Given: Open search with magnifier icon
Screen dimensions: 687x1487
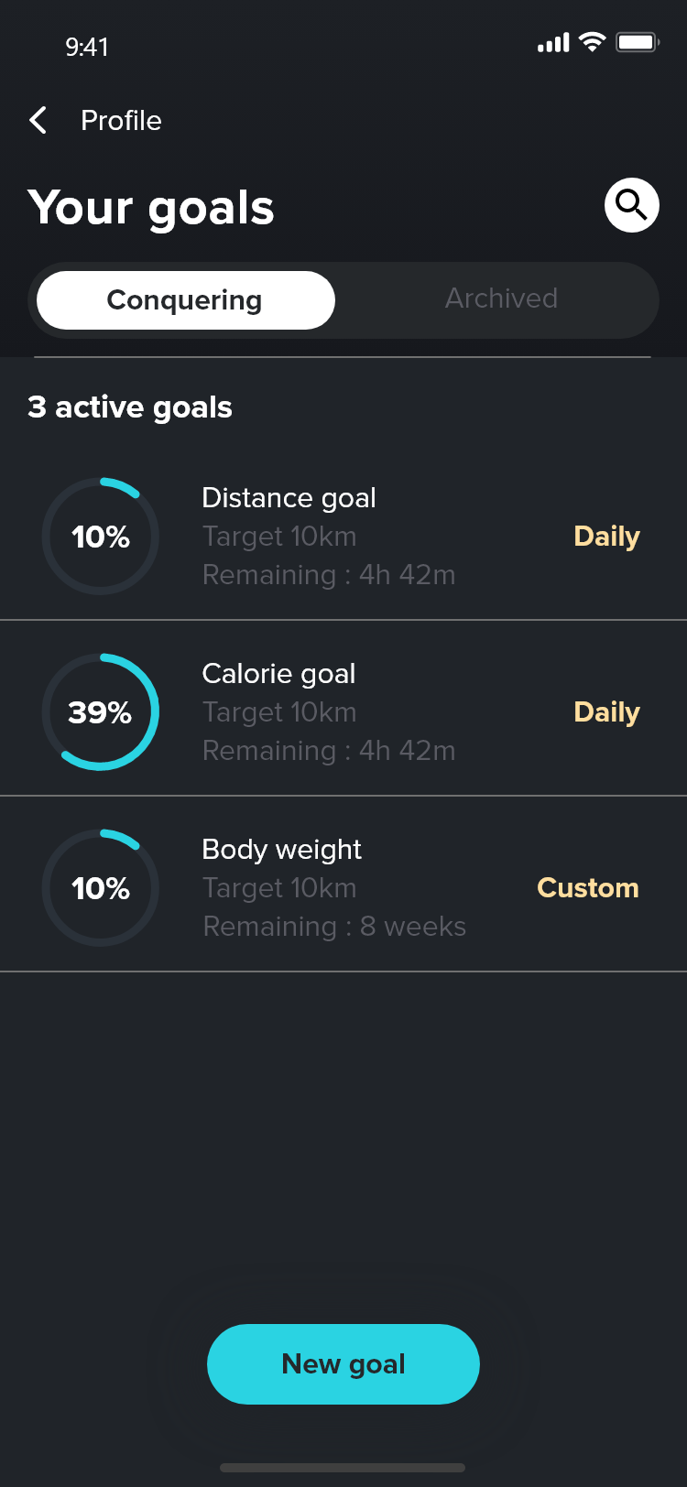Looking at the screenshot, I should 631,205.
